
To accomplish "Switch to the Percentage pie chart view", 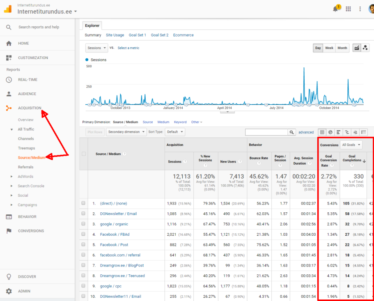I will click(x=330, y=131).
